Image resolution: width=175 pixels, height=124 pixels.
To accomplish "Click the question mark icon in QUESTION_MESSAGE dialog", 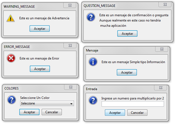I will tap(91, 17).
